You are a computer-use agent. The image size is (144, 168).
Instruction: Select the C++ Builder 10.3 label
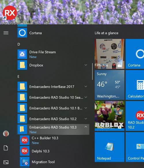click(x=45, y=138)
